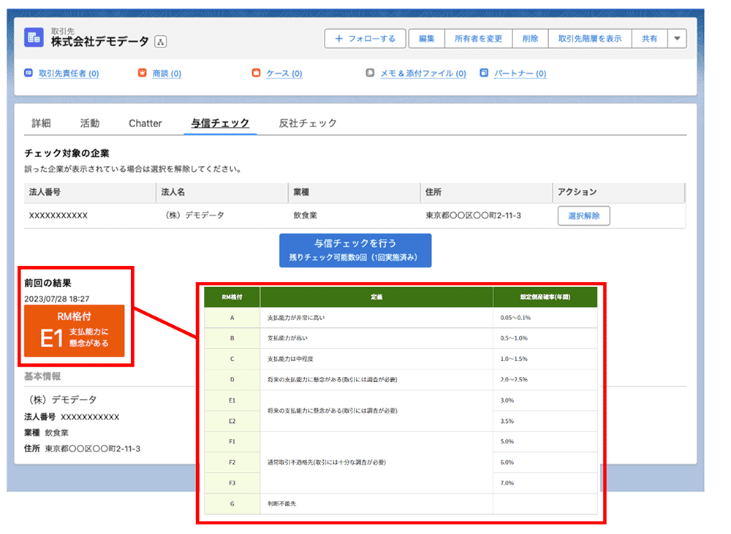Click the 編集 button
This screenshot has width=731, height=534.
click(x=427, y=38)
